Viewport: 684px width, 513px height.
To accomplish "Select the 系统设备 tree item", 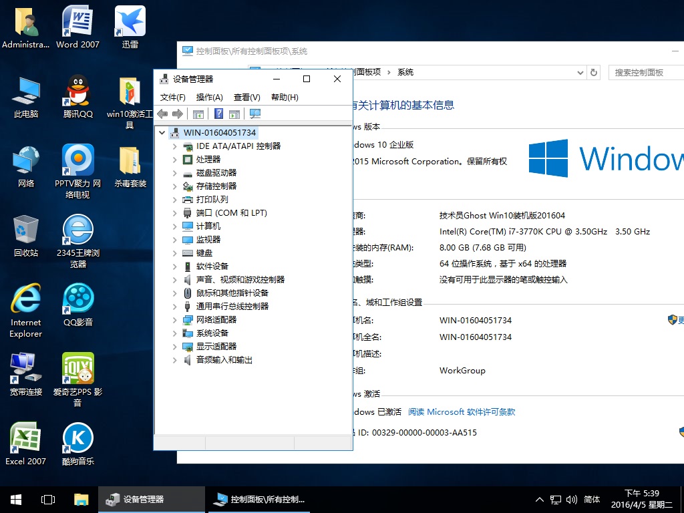I will coord(212,333).
